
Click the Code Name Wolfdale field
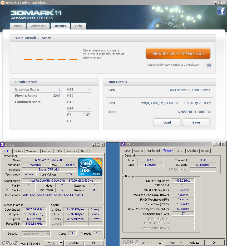coord(36,165)
